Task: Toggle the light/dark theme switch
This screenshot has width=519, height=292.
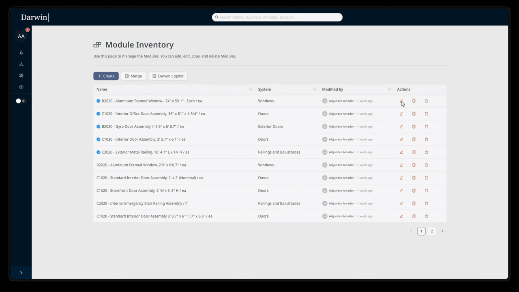Action: coord(21,101)
